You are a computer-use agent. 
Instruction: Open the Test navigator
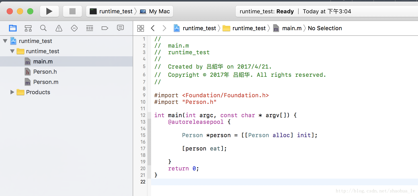point(74,28)
